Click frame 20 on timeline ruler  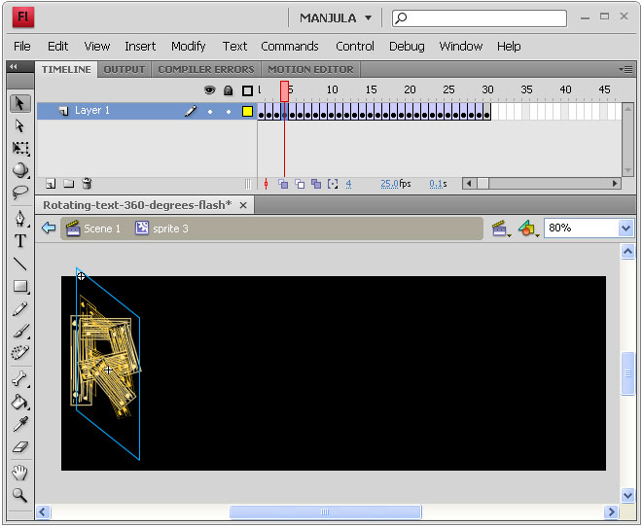coord(410,89)
